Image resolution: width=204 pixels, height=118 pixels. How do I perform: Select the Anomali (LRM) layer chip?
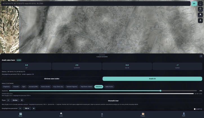(x=33, y=87)
